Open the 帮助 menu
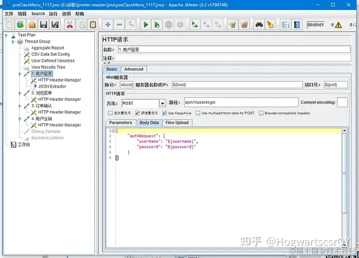 [80, 14]
